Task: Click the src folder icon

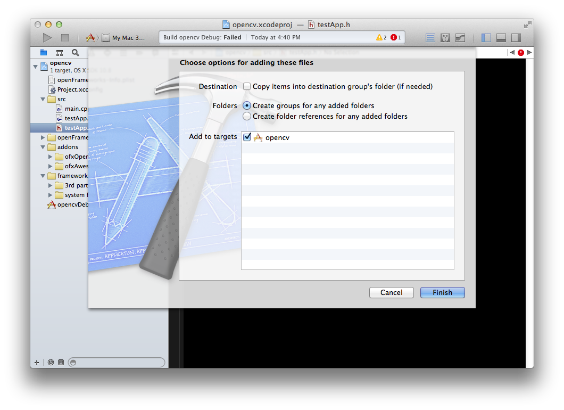Action: [x=52, y=99]
